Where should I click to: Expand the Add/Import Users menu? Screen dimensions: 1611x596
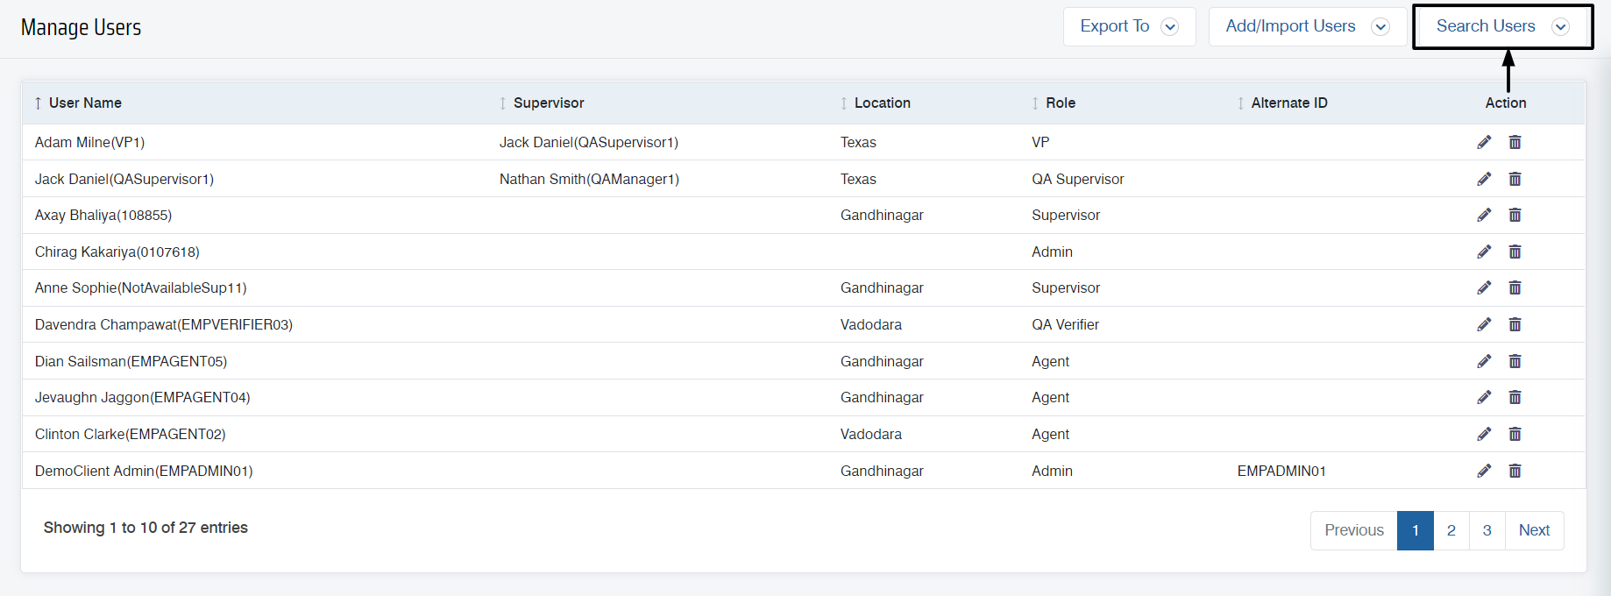pyautogui.click(x=1307, y=26)
